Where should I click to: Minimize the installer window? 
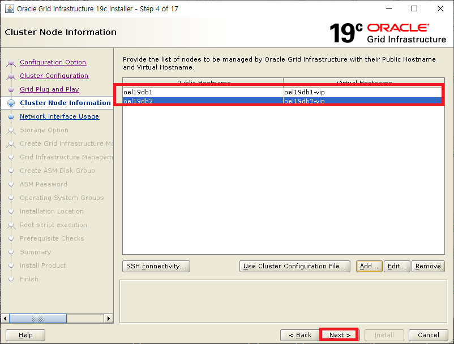[389, 8]
